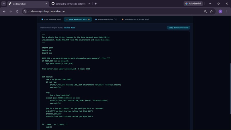
Task: Click Copy Refactored Code button
Action: pos(178,28)
